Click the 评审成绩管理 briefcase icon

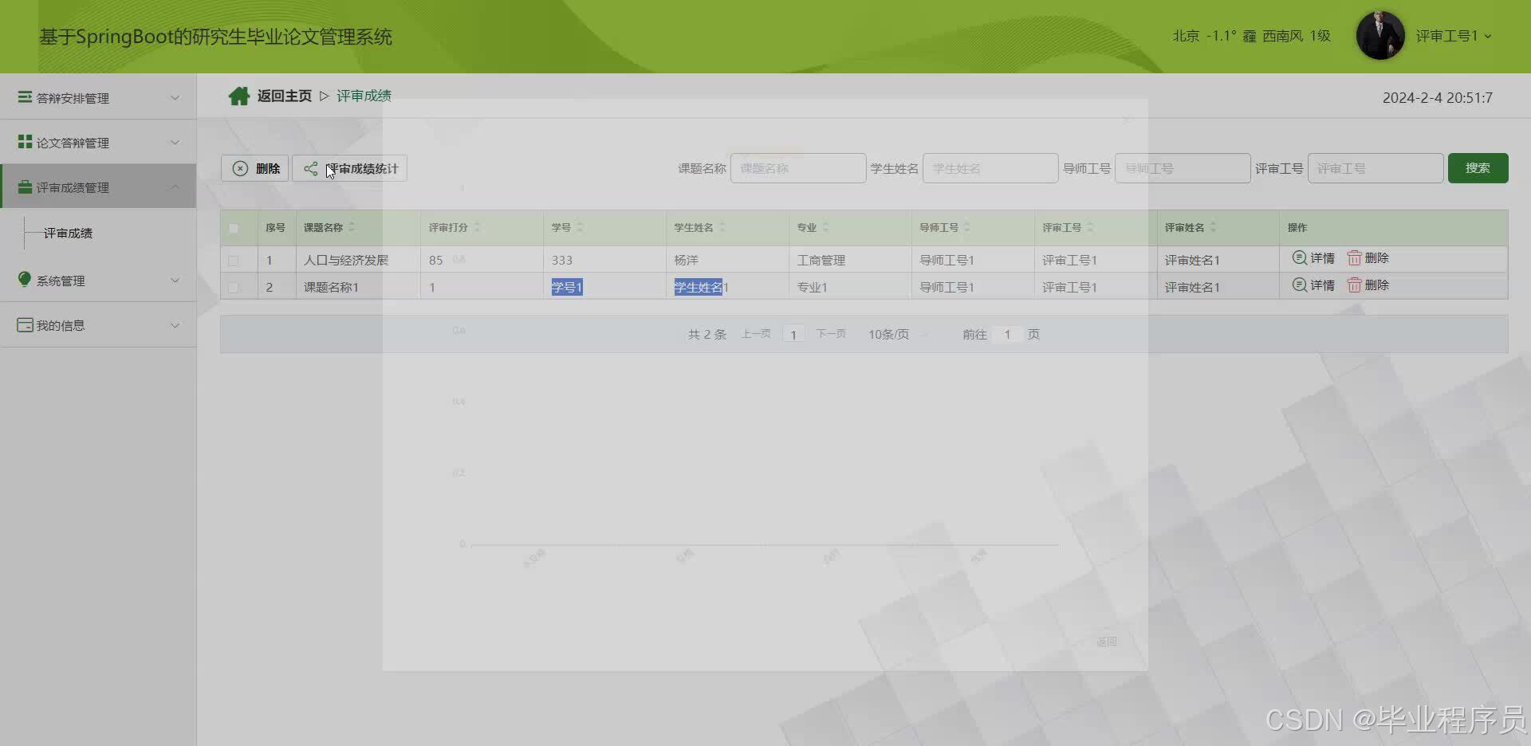pos(25,186)
